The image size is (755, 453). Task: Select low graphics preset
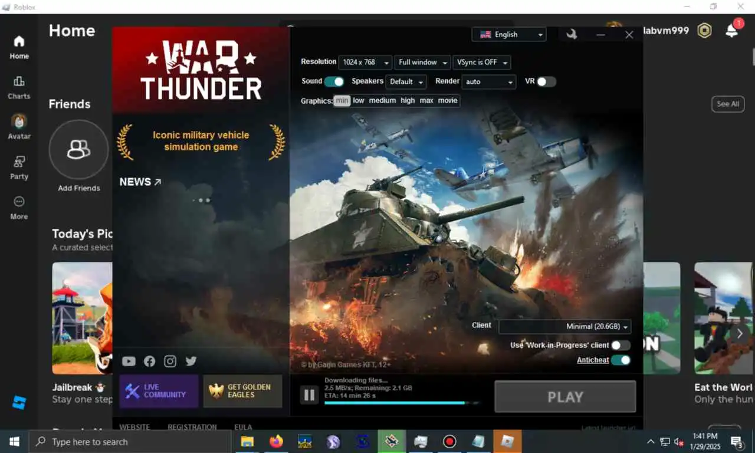click(359, 101)
